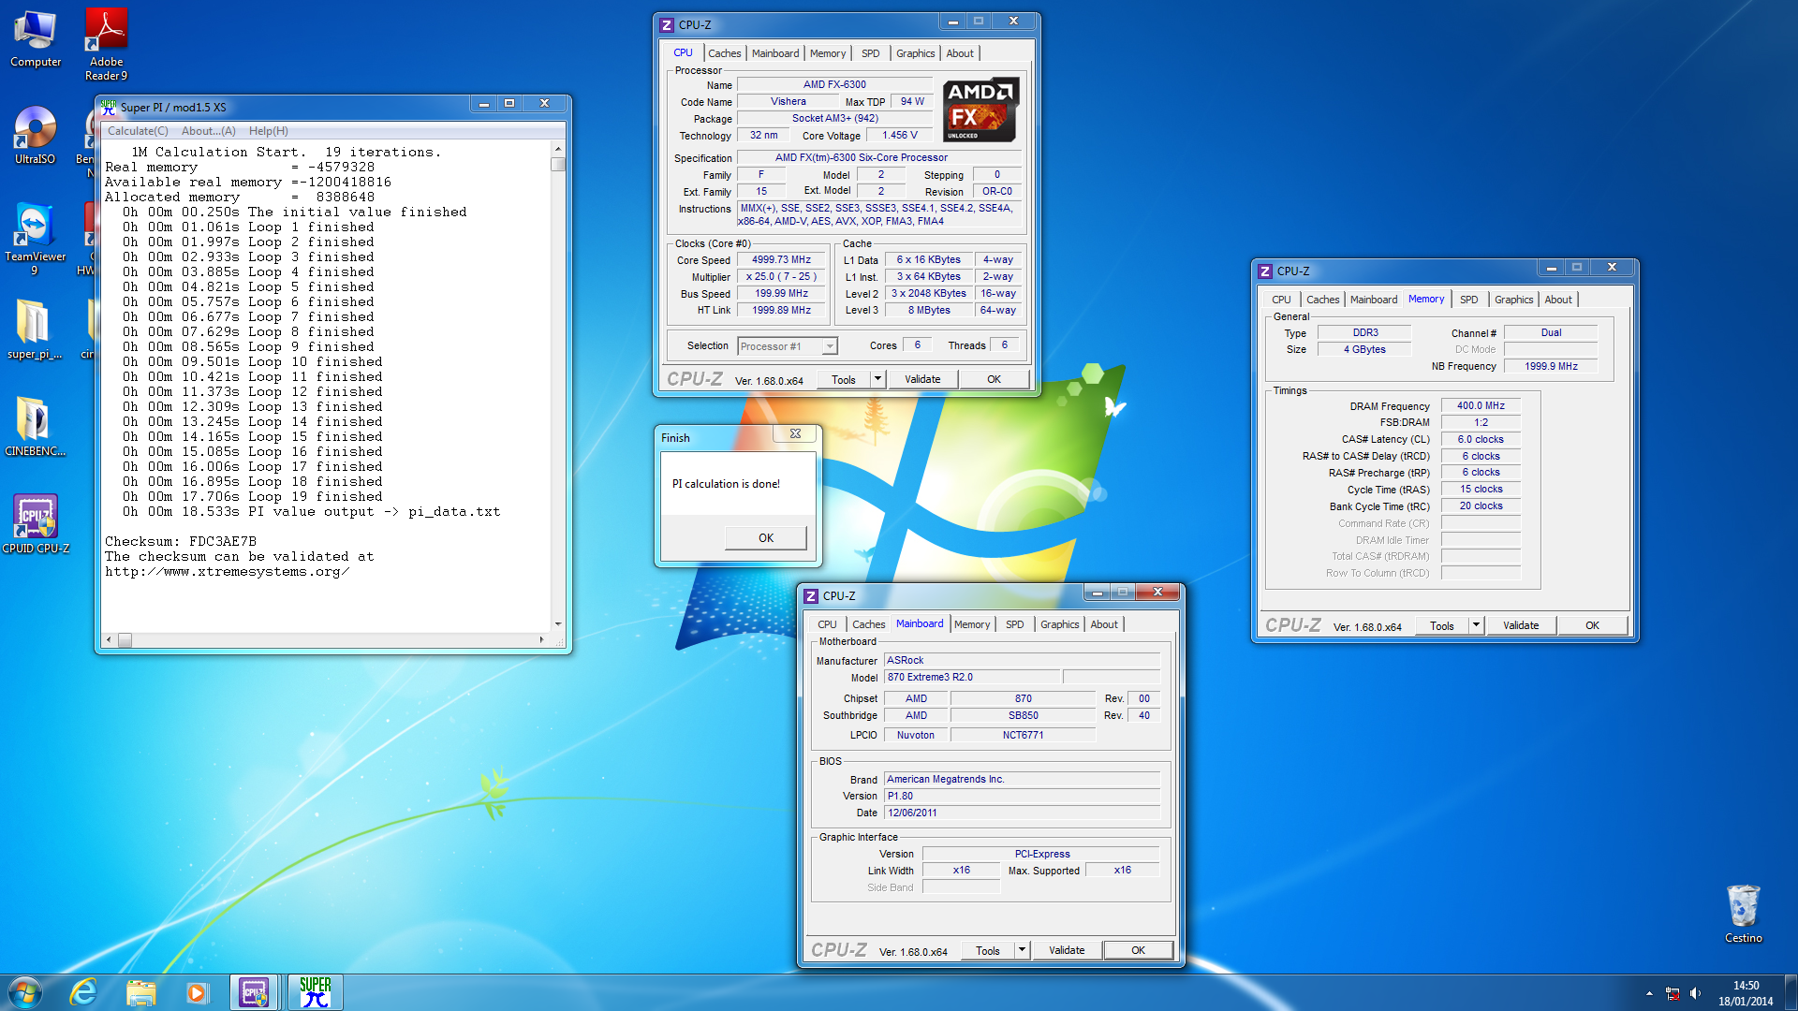The image size is (1798, 1011).
Task: Open the Calculate(C) menu in Super PI
Action: click(x=138, y=131)
